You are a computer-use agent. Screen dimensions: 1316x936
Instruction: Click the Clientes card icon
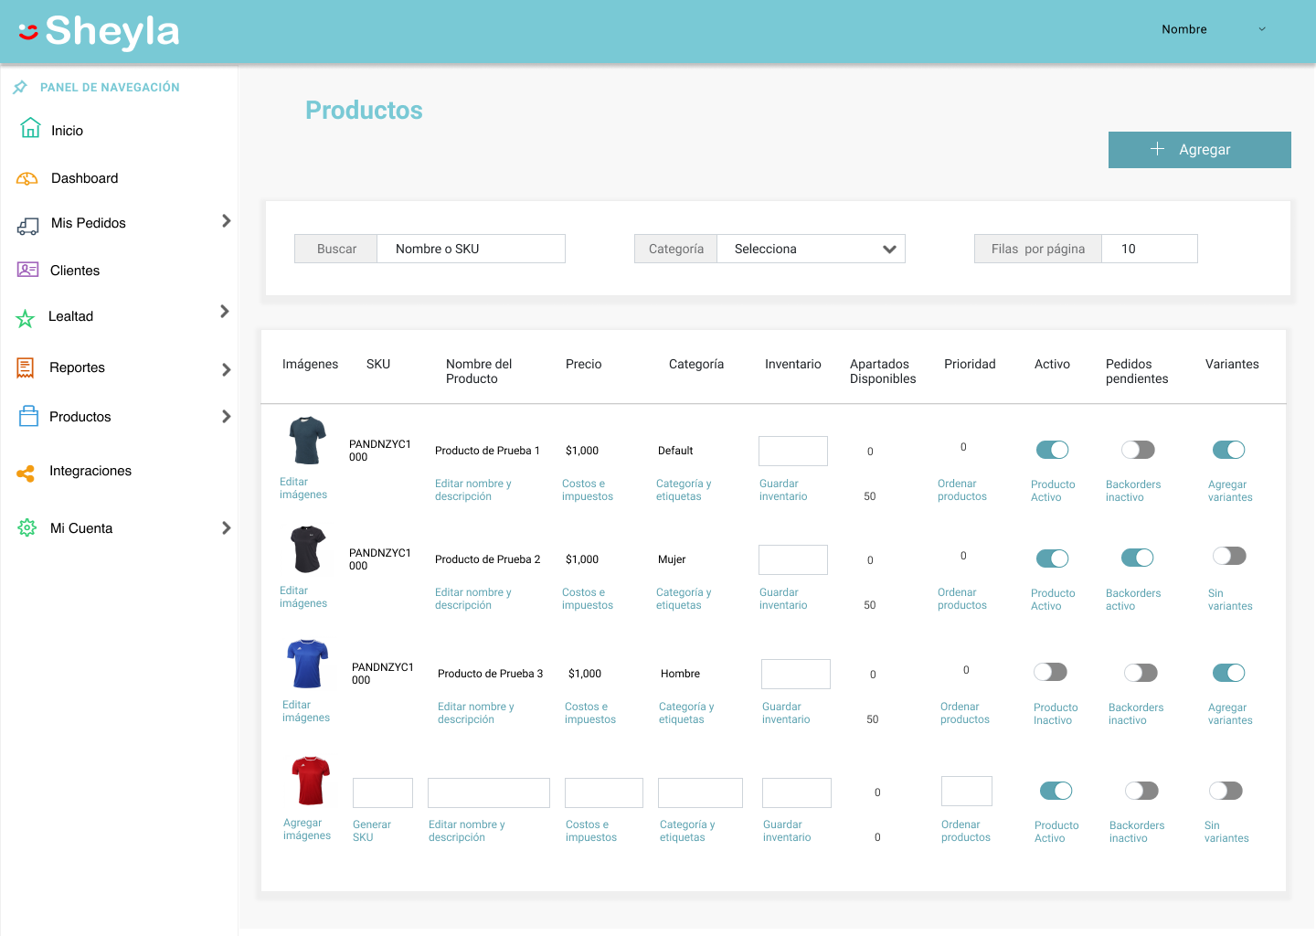pos(28,270)
